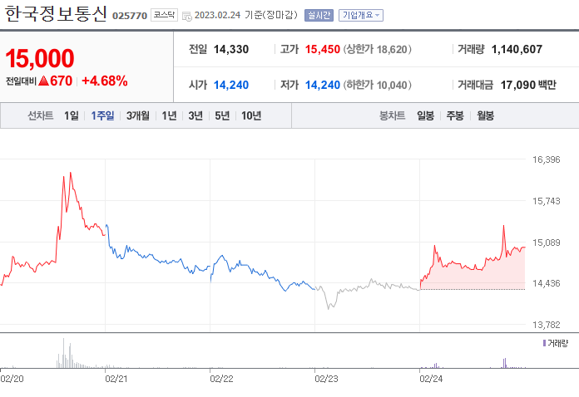
Task: Click the red up-triangle change indicator
Action: 43,81
